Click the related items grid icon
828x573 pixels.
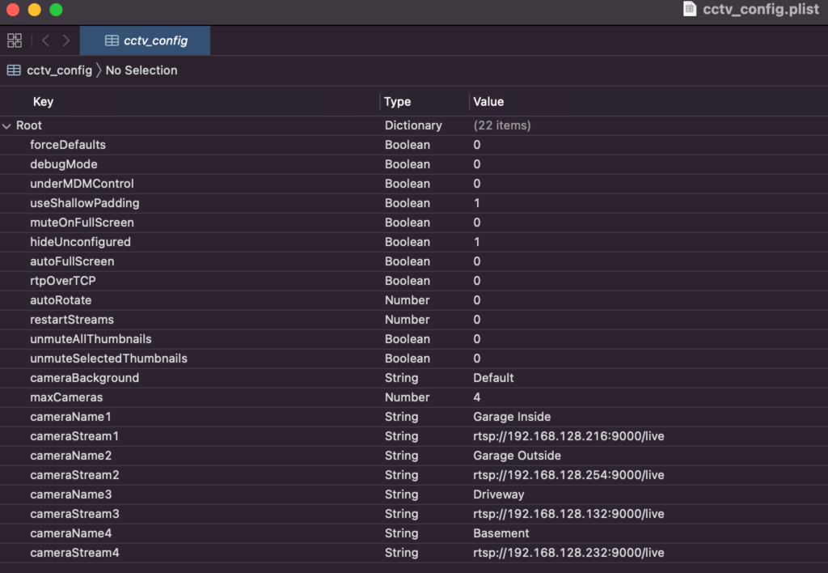[x=15, y=40]
